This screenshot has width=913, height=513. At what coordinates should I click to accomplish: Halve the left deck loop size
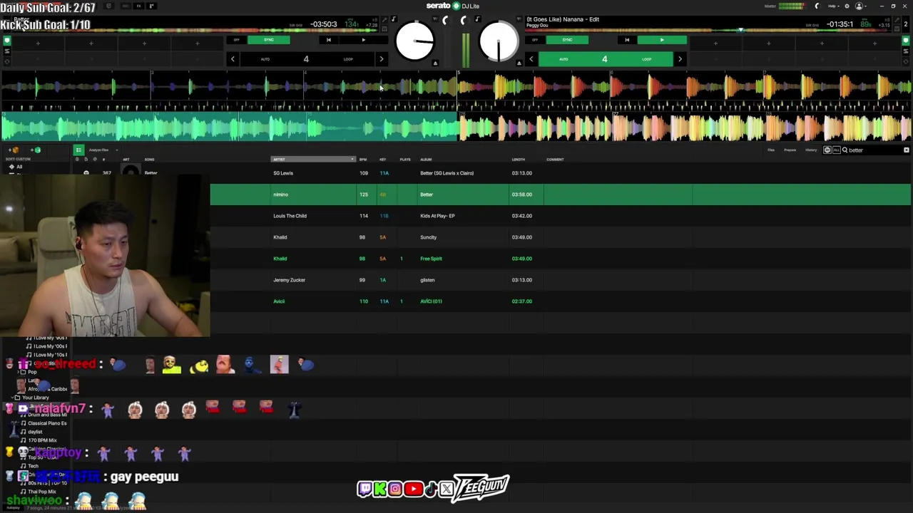click(233, 59)
